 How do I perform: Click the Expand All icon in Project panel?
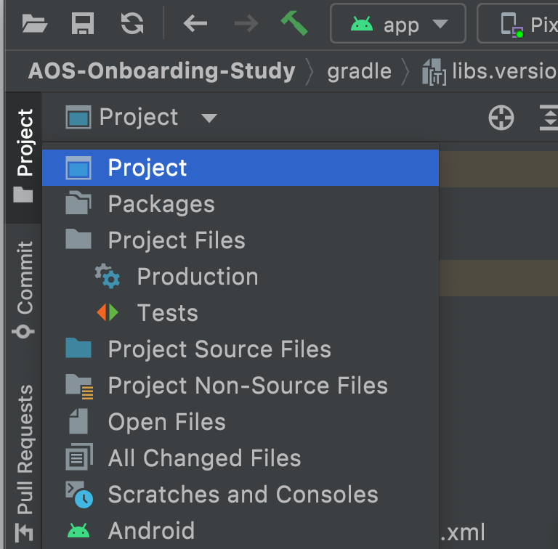click(548, 118)
